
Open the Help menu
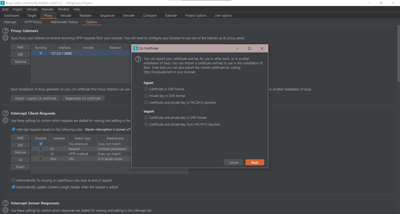click(x=77, y=9)
